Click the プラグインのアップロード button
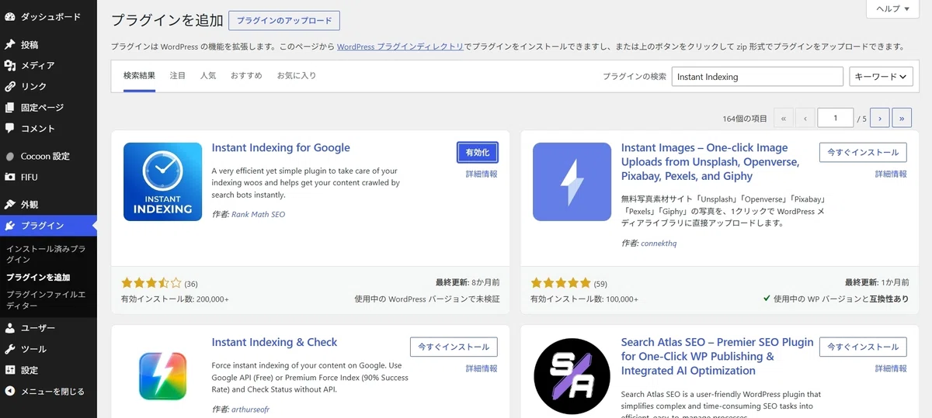The width and height of the screenshot is (932, 418). [x=284, y=21]
